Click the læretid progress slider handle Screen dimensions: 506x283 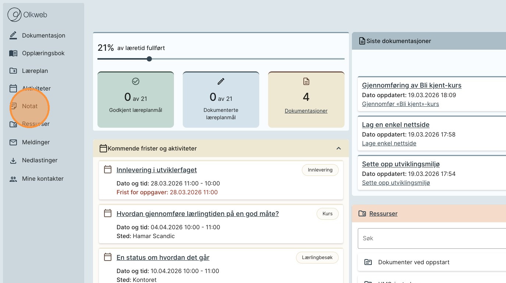(149, 59)
